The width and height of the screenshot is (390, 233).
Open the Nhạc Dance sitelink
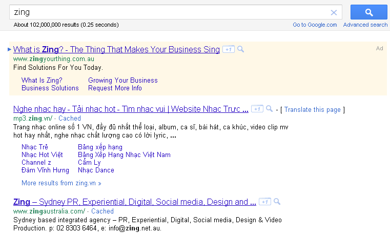click(96, 170)
